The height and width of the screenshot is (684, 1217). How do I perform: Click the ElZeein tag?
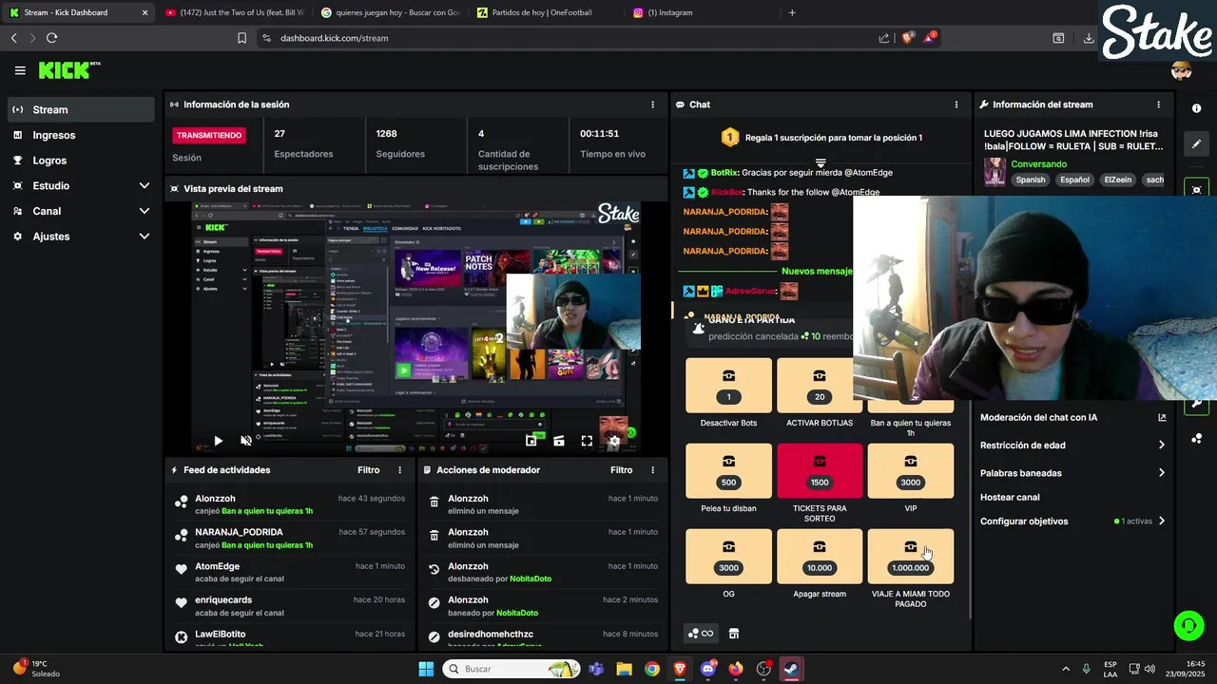pos(1118,180)
